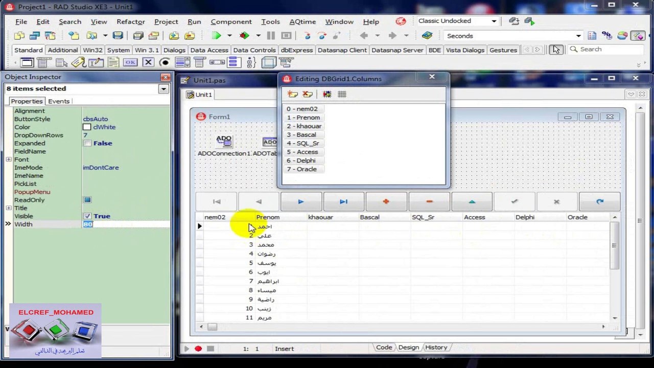Open the Back navigation history dropdown arrow
Viewport: 654px width, 368px height.
[377, 36]
